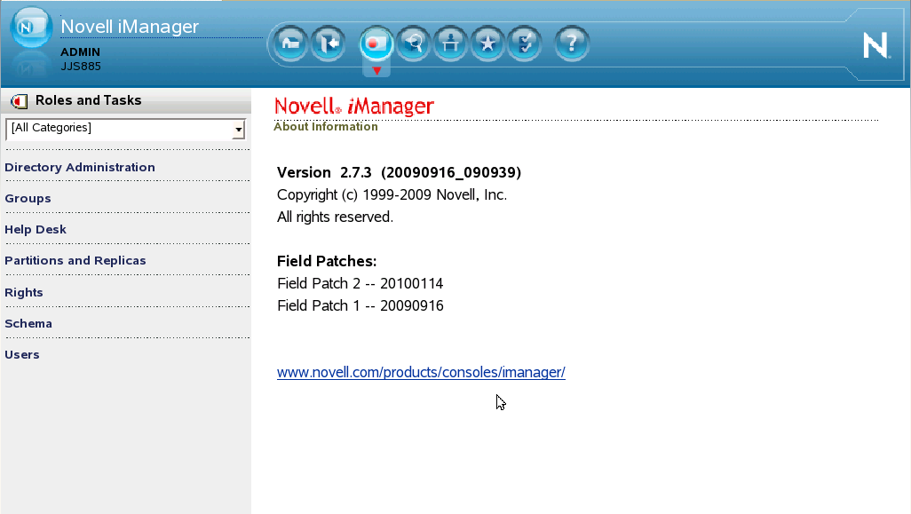Expand the Help Desk role
The height and width of the screenshot is (514, 911).
tap(36, 229)
